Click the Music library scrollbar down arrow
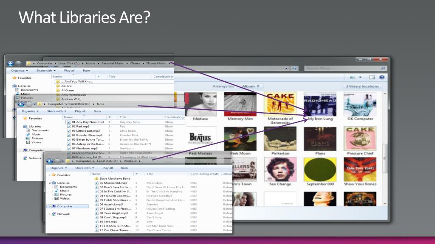The image size is (435, 244). 384,204
